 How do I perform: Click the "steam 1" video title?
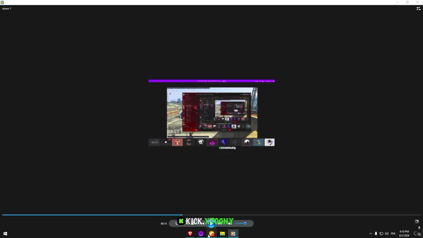[x=7, y=9]
